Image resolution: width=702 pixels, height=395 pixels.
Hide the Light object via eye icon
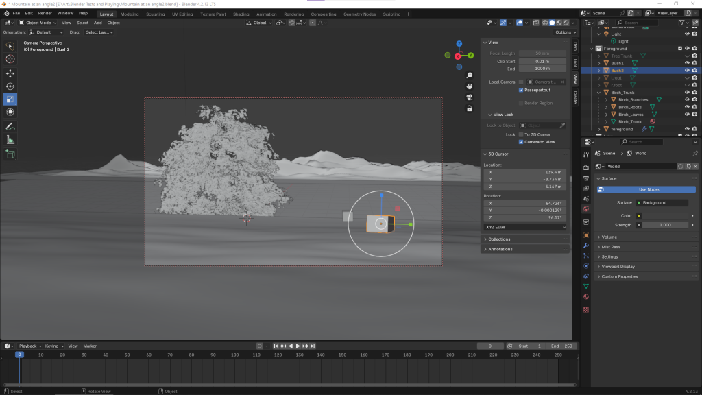point(687,34)
